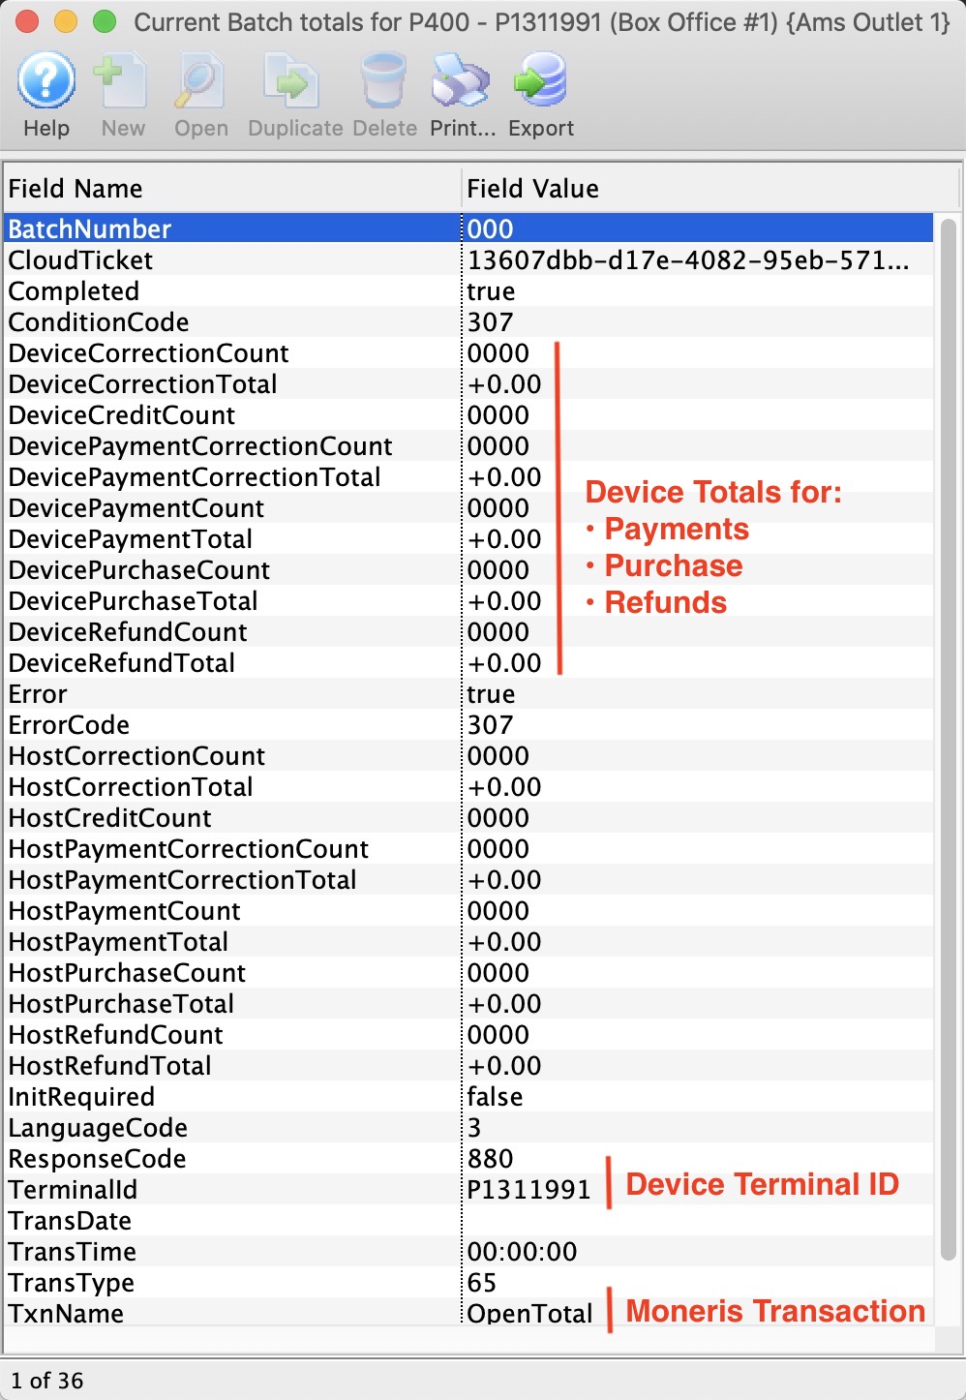
Task: Click the vertical scrollbar thumb
Action: click(949, 740)
